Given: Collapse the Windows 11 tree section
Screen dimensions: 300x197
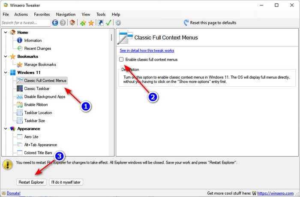Looking at the screenshot, I should click(x=5, y=73).
